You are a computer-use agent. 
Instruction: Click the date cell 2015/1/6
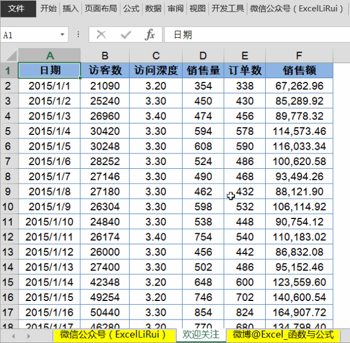click(49, 161)
